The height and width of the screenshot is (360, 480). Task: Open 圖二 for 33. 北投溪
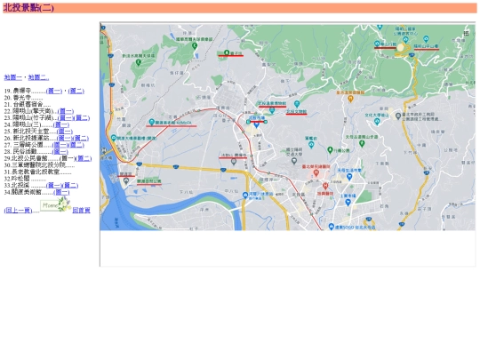pos(70,185)
